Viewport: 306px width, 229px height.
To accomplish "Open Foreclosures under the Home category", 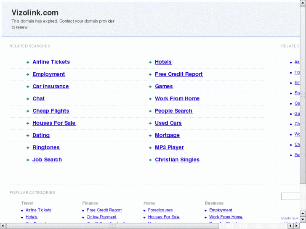I will 160,210.
